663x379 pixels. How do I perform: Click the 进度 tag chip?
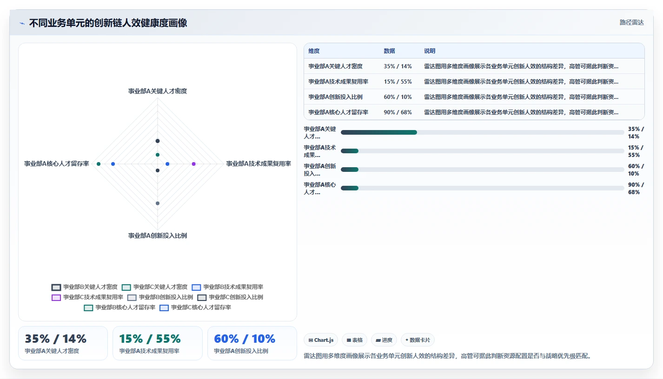tap(384, 340)
